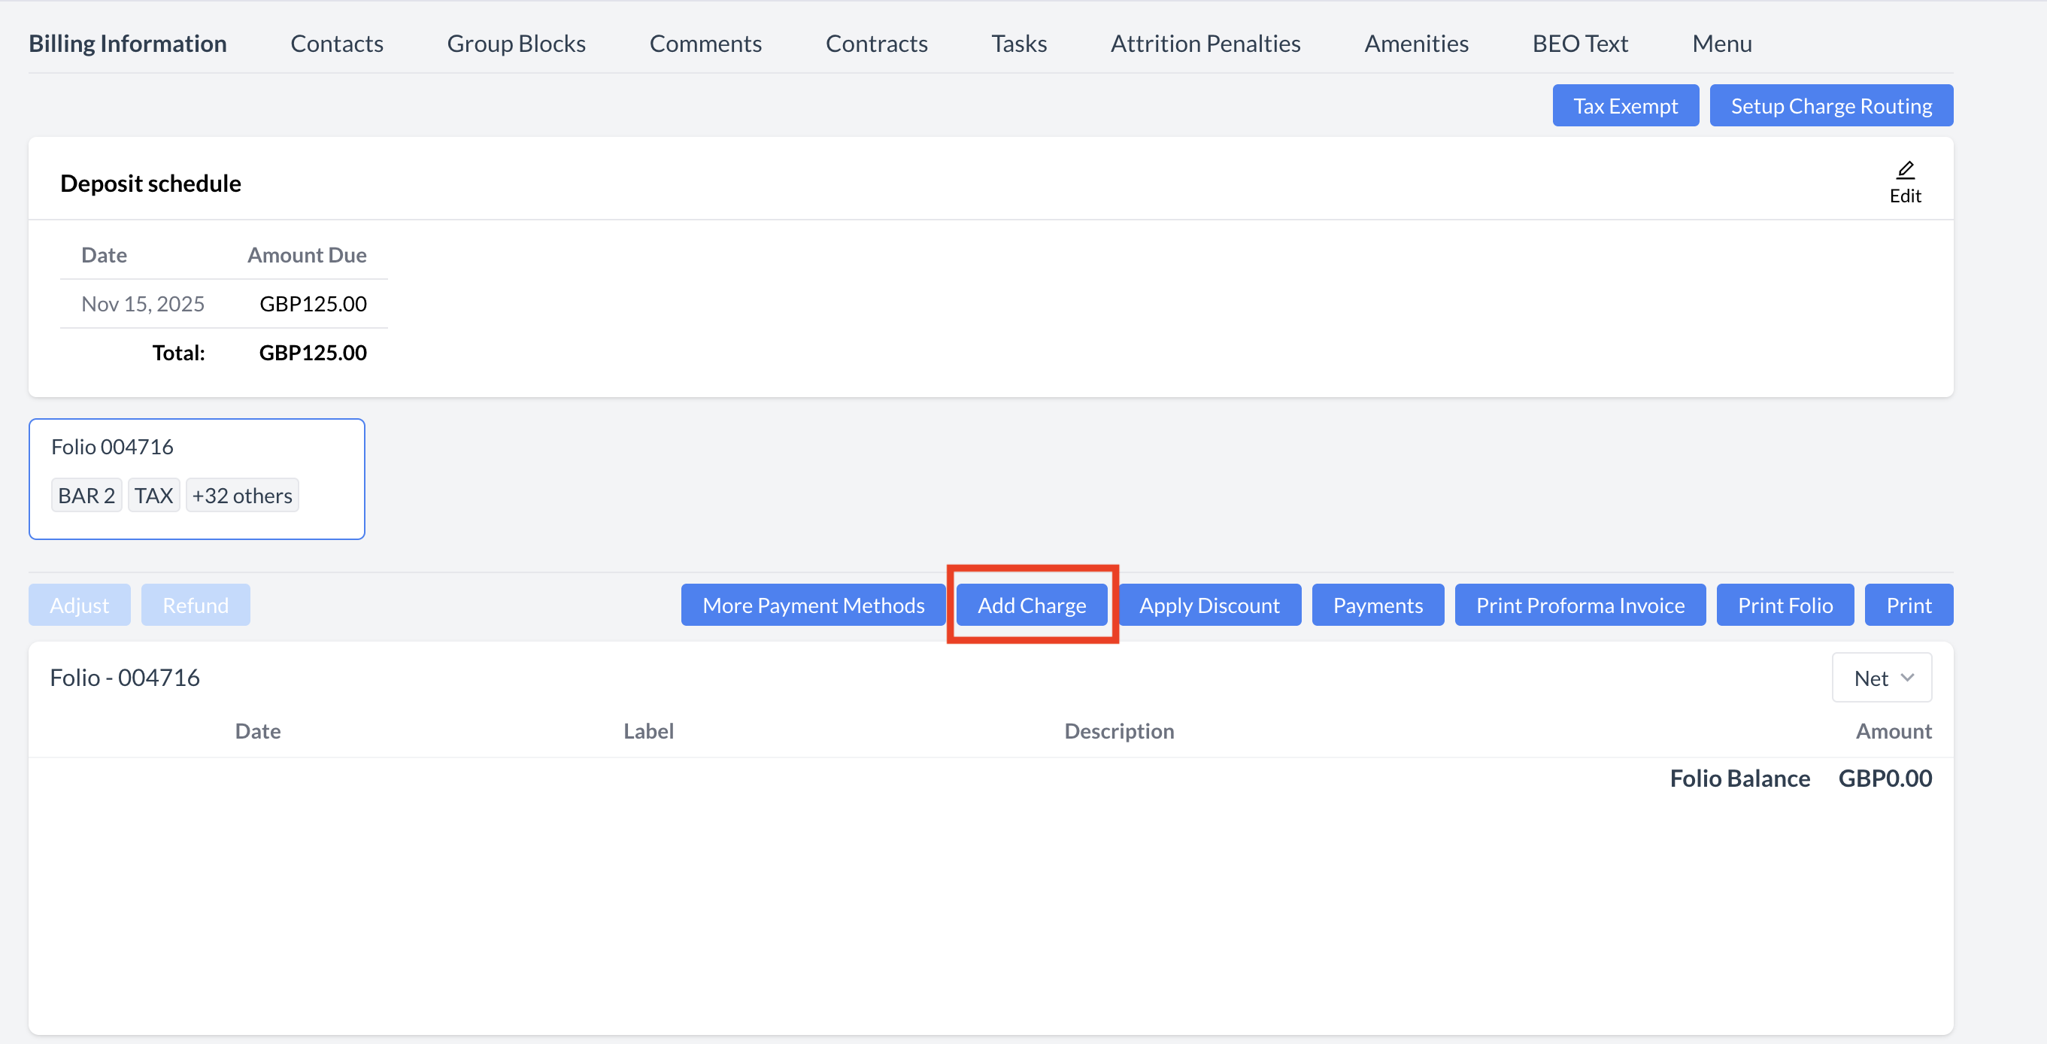
Task: Click the Edit pencil icon
Action: pyautogui.click(x=1905, y=171)
